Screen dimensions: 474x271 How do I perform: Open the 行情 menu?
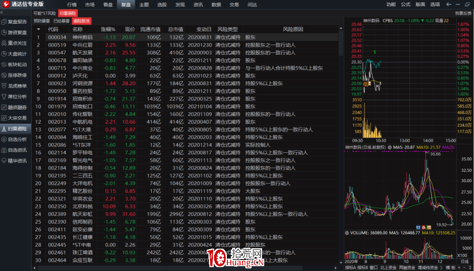click(72, 4)
